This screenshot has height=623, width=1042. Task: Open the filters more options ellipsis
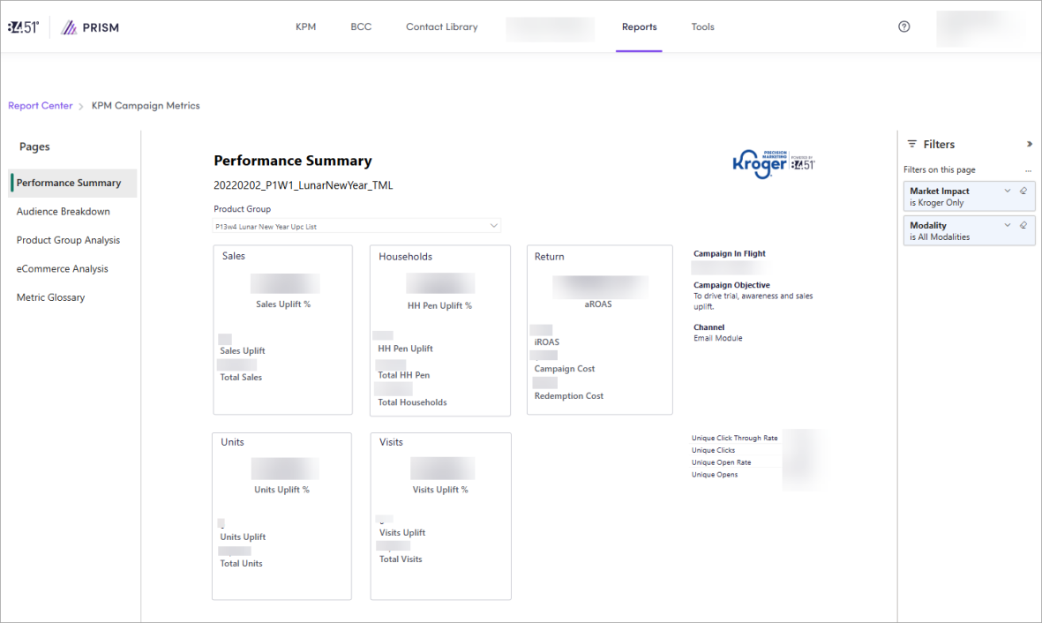coord(1028,170)
